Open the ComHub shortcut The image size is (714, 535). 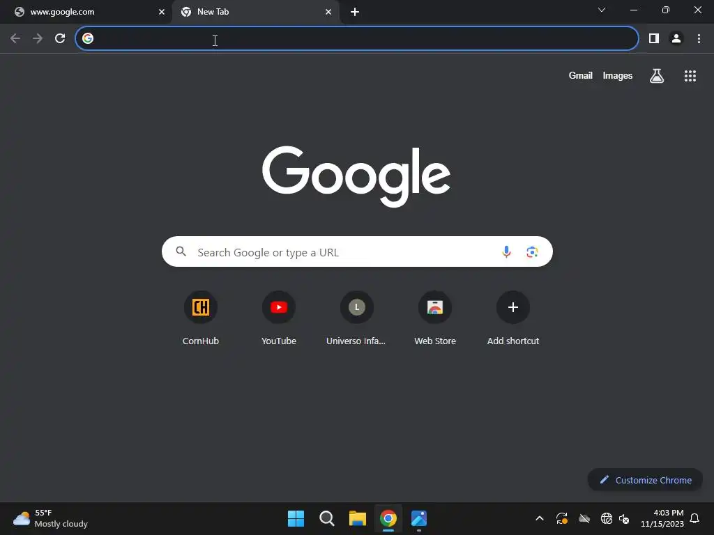[x=200, y=318]
